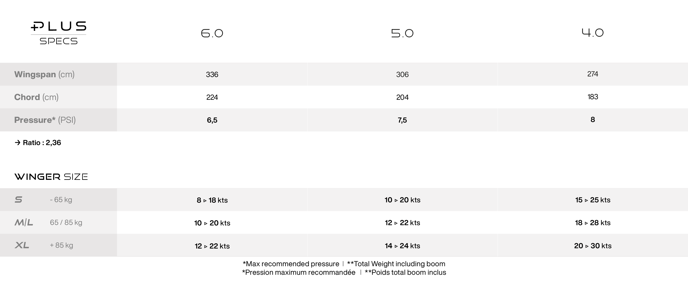The image size is (688, 285).
Task: Click the PLUS Specs logo
Action: [x=59, y=33]
